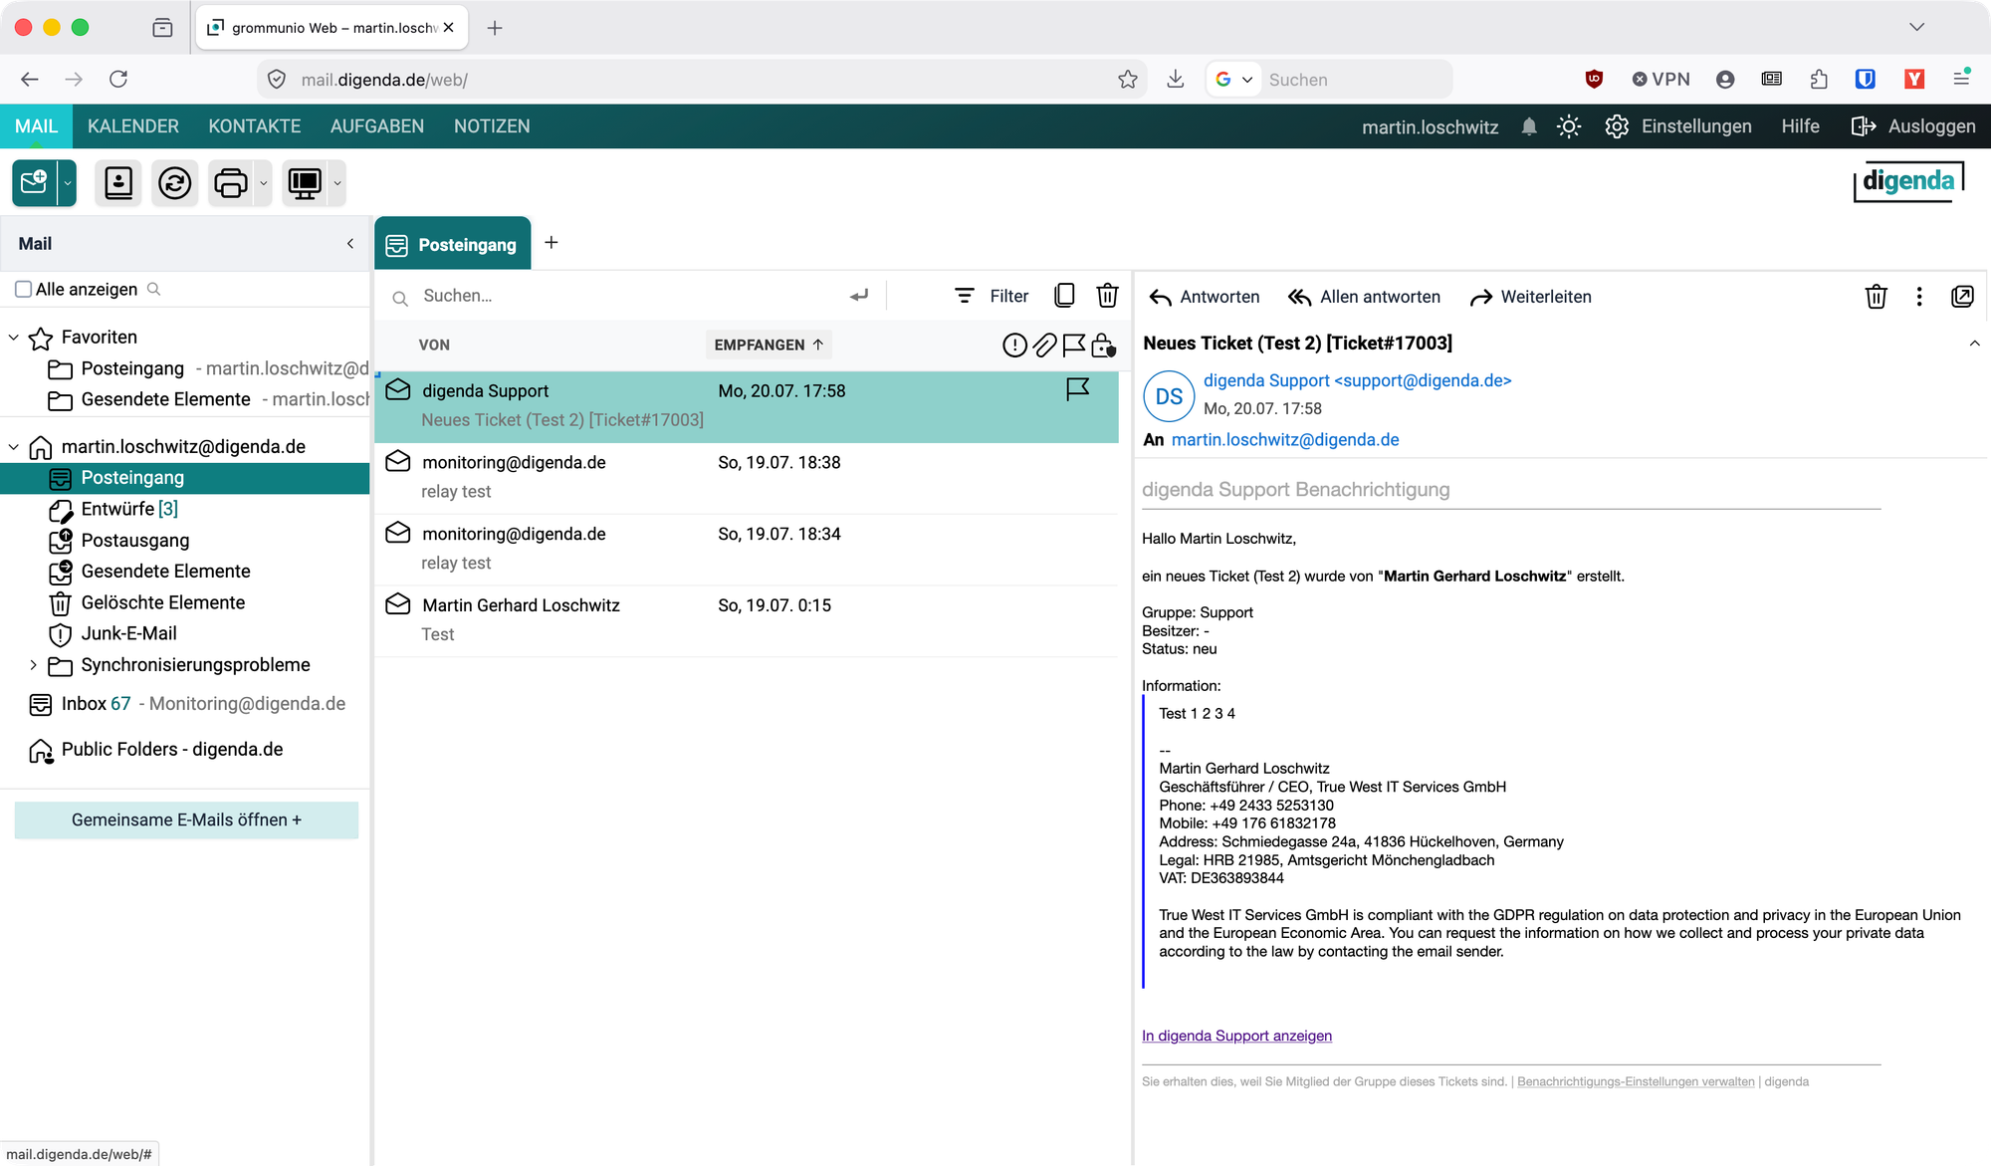
Task: Submit the mail search with the enter-arrow icon
Action: click(859, 296)
